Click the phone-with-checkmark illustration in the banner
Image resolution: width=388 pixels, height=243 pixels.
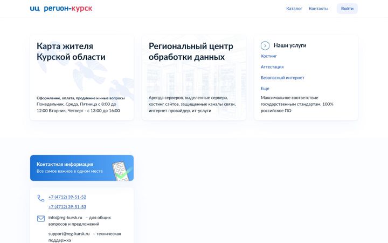click(x=121, y=171)
